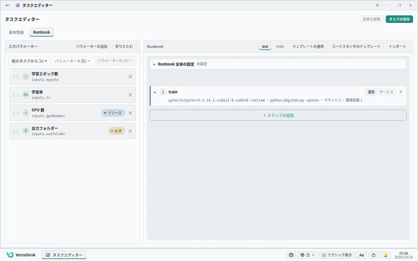Grab the drag handle of GPU 数 row

click(16, 113)
